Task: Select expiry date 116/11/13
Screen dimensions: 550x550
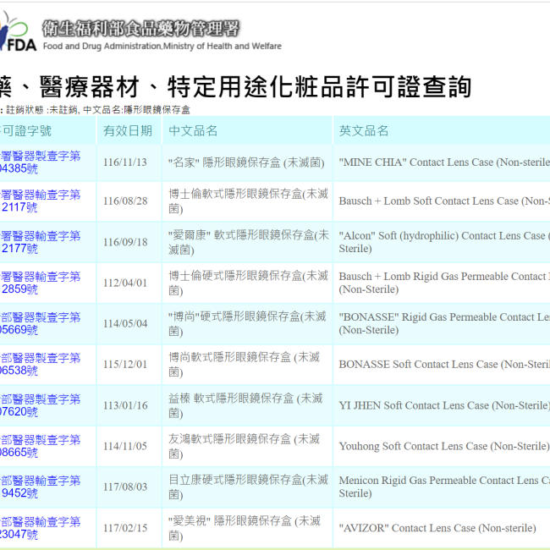Action: click(x=125, y=162)
